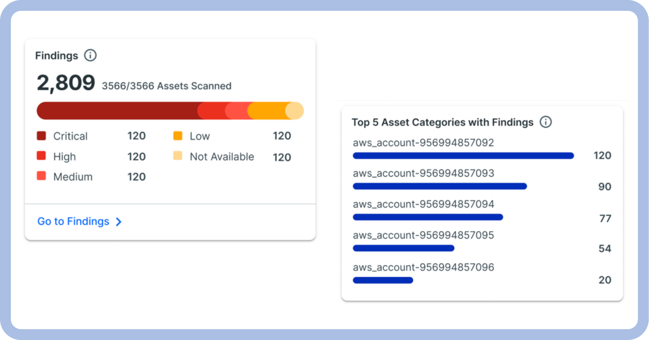
Task: Click the Not Available legend icon
Action: click(x=178, y=156)
